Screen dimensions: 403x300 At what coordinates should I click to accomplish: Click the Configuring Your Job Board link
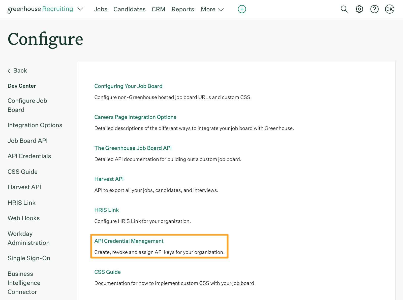(128, 86)
